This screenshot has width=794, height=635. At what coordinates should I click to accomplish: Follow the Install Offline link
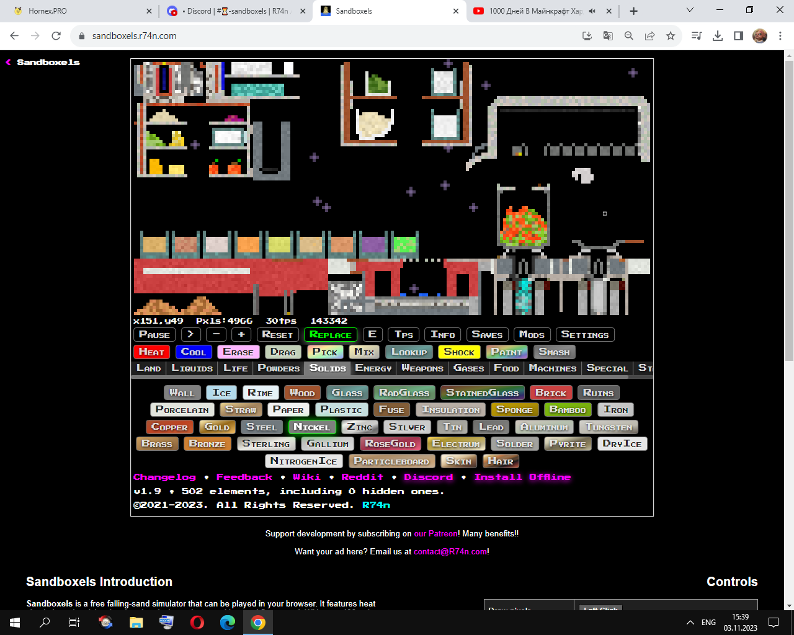[x=522, y=477]
